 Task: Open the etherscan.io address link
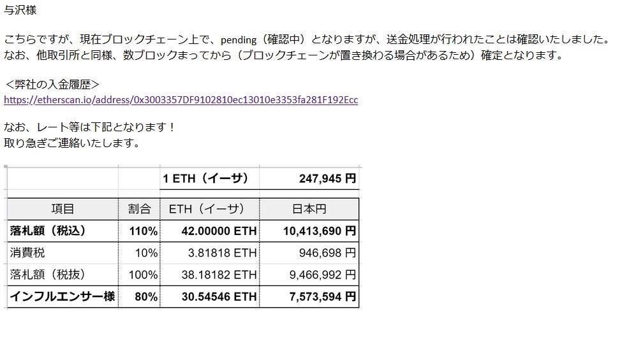[181, 100]
